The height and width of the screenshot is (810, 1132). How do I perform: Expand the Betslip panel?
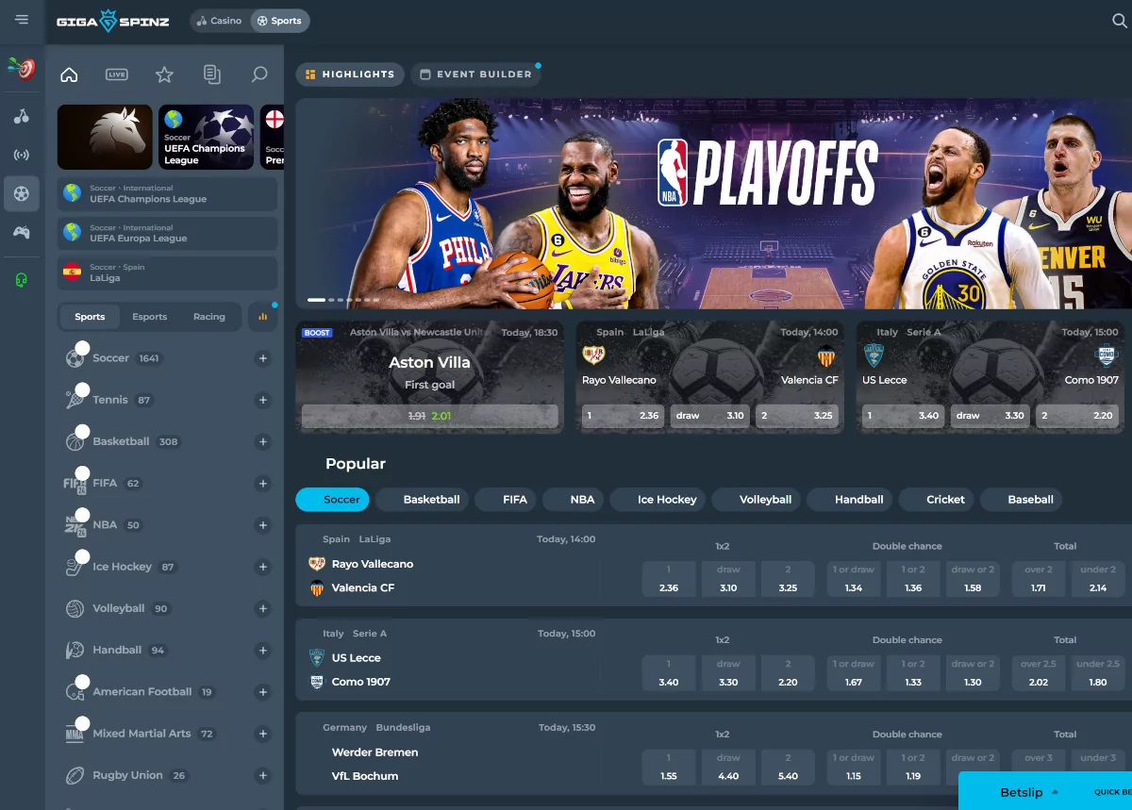pyautogui.click(x=1045, y=792)
